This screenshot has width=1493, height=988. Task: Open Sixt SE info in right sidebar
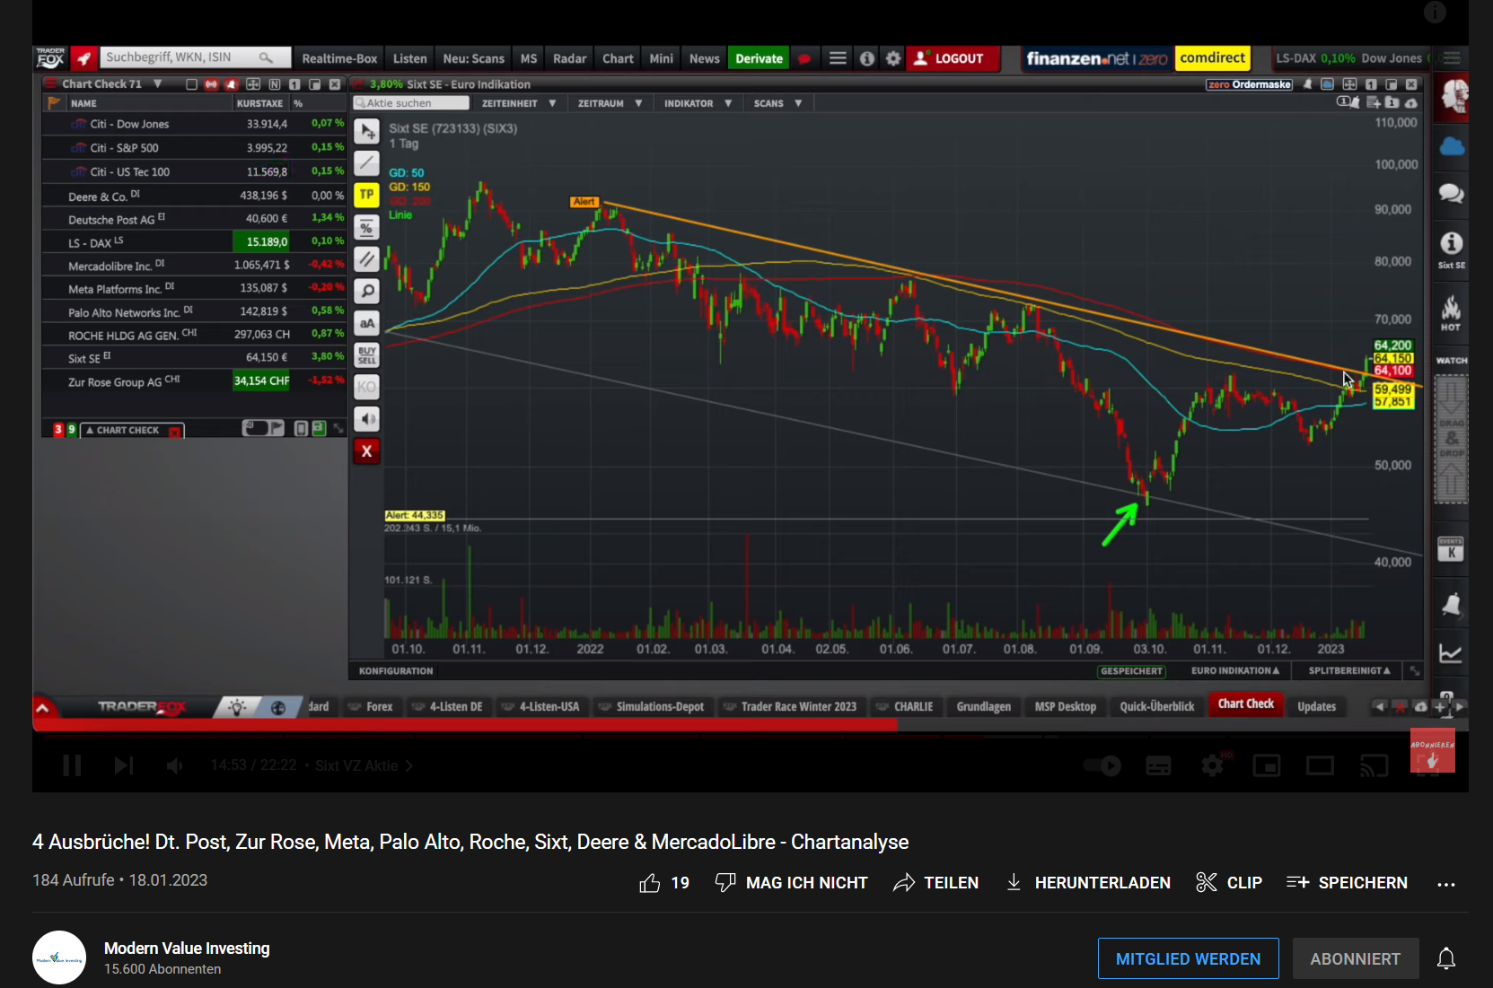(1452, 249)
